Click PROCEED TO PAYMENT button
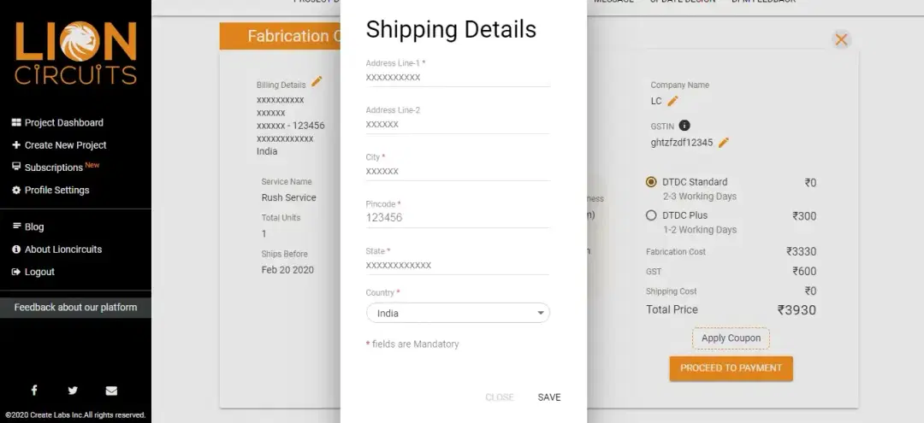Viewport: 924px width, 423px height. pyautogui.click(x=731, y=368)
